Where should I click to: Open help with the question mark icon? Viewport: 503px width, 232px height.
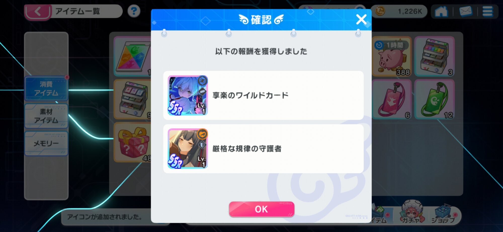tap(134, 11)
